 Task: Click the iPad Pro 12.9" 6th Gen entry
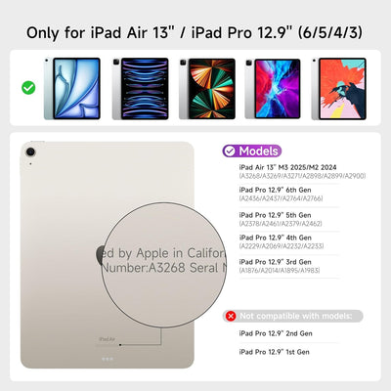[281, 194]
